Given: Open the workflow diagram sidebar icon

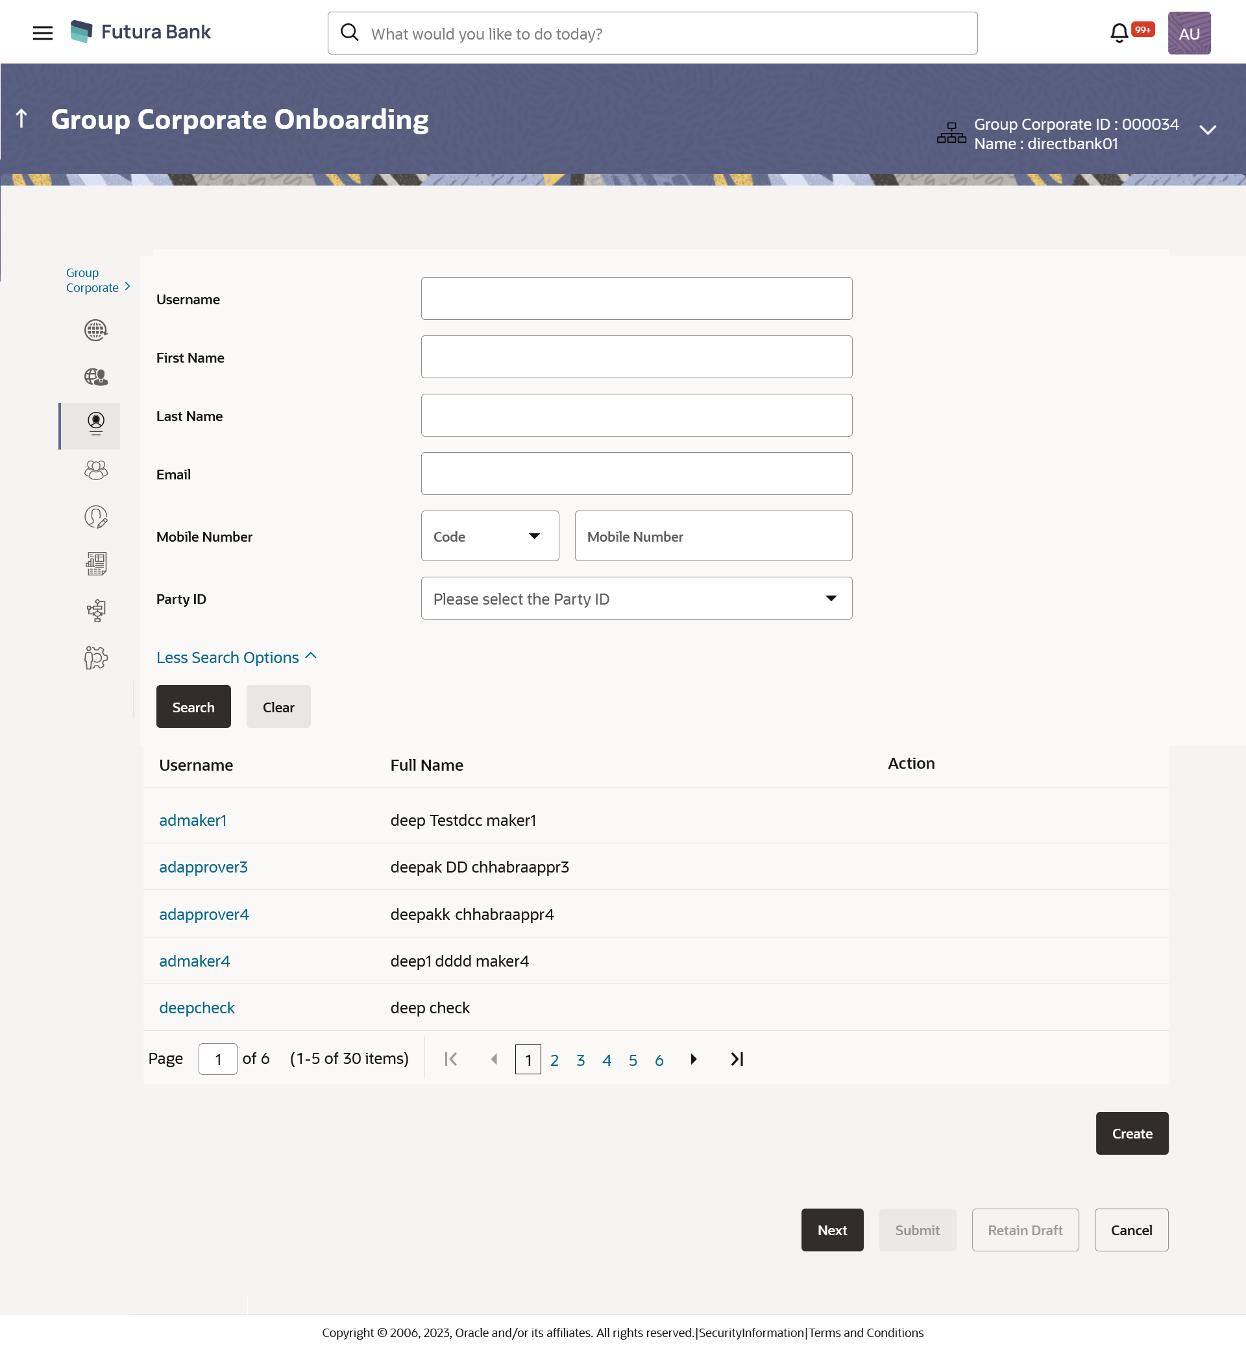Looking at the screenshot, I should pos(96,610).
